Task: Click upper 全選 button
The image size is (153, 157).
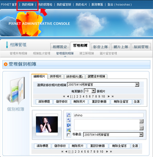Action: pos(136,102)
